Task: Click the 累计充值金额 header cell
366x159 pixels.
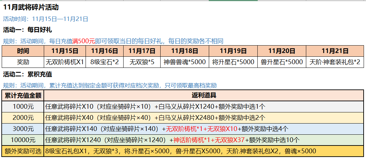Action: click(23, 96)
